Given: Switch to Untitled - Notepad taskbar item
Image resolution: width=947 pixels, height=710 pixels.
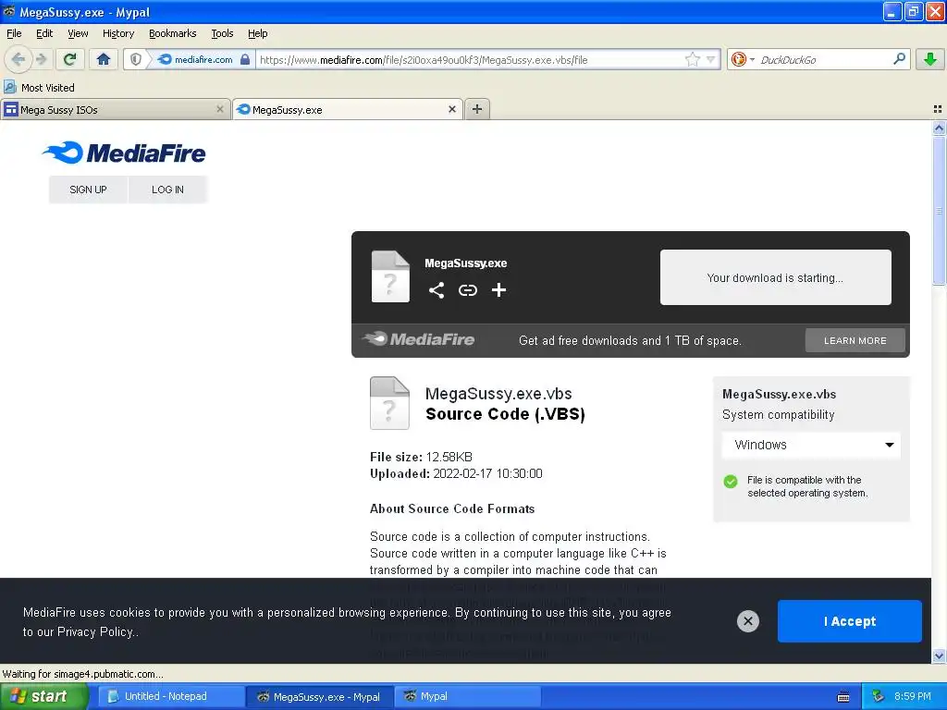Looking at the screenshot, I should click(171, 696).
